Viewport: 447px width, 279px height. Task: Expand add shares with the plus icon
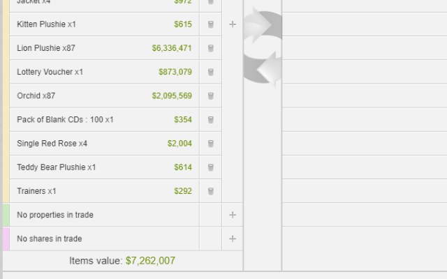[233, 239]
